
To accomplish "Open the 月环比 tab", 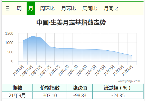I will (69, 8).
